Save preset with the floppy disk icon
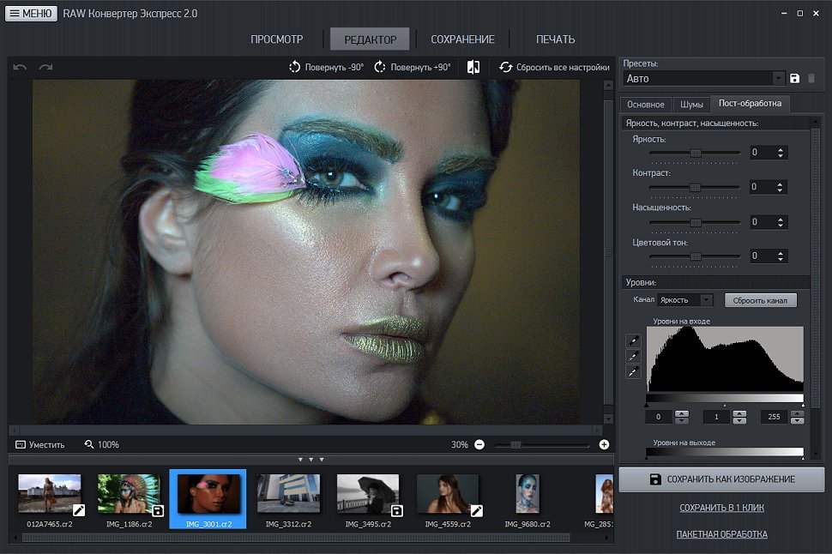This screenshot has height=554, width=832. [794, 79]
